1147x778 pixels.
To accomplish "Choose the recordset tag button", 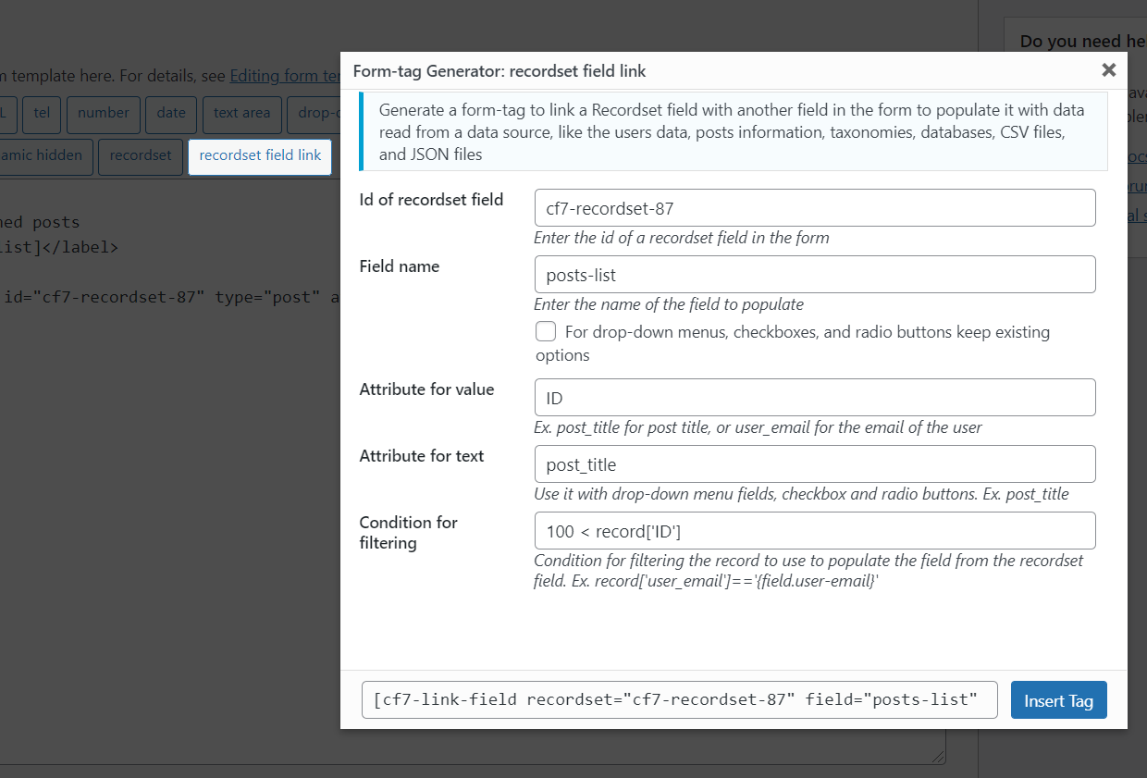I will [x=141, y=156].
